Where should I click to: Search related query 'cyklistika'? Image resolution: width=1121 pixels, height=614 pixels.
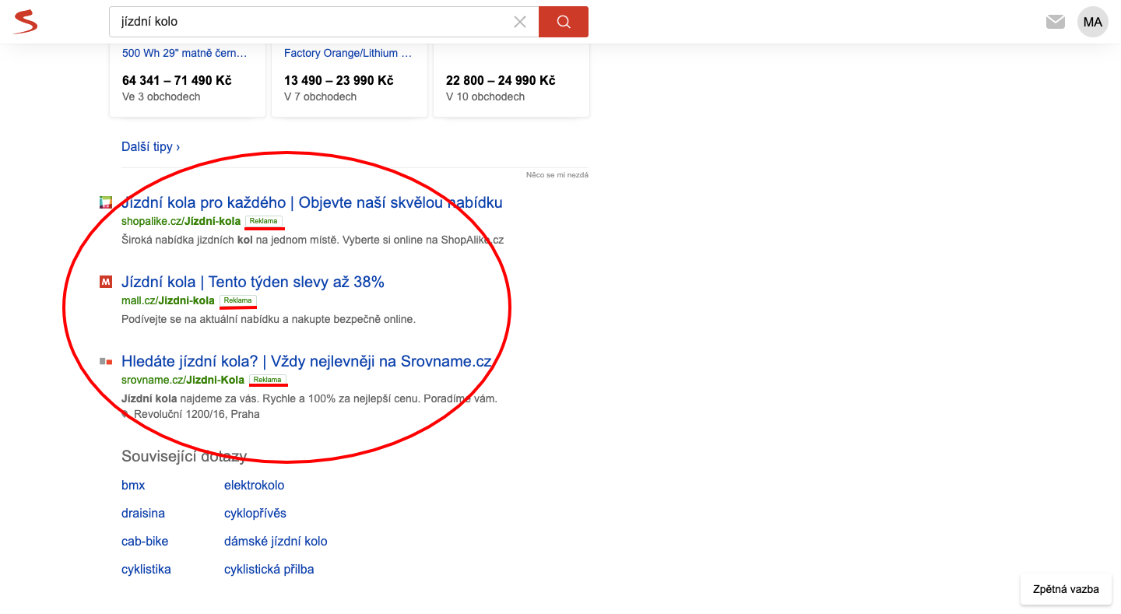[x=146, y=569]
